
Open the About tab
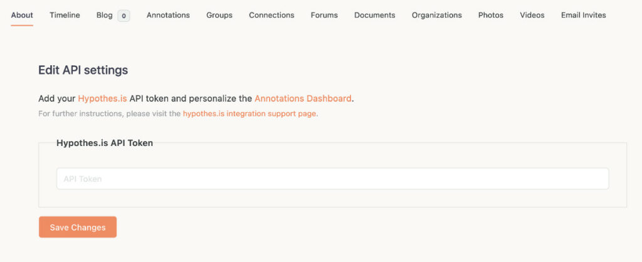[x=22, y=15]
